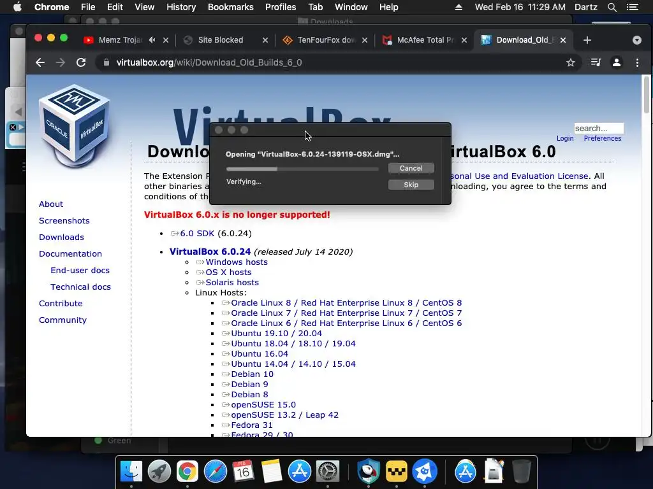This screenshot has height=489, width=653.
Task: Open the puffin shield app in Dock
Action: [x=369, y=472]
